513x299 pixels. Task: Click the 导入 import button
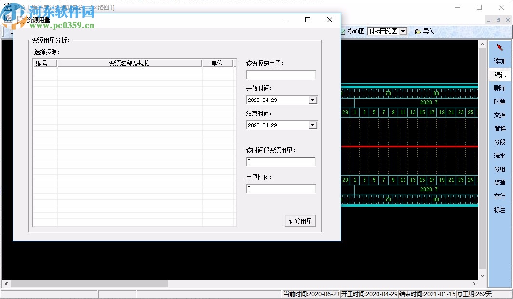425,31
